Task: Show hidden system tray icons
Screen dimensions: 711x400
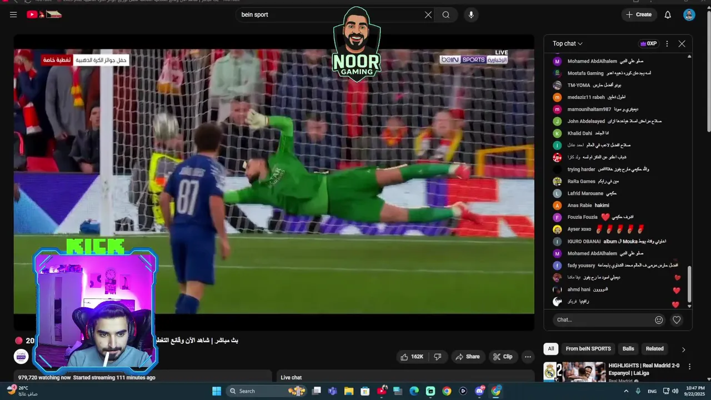Action: click(626, 391)
